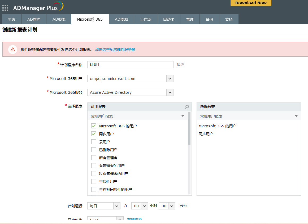308x224 pixels.
Task: Uncheck the 同步用户 checkbox
Action: click(x=94, y=134)
